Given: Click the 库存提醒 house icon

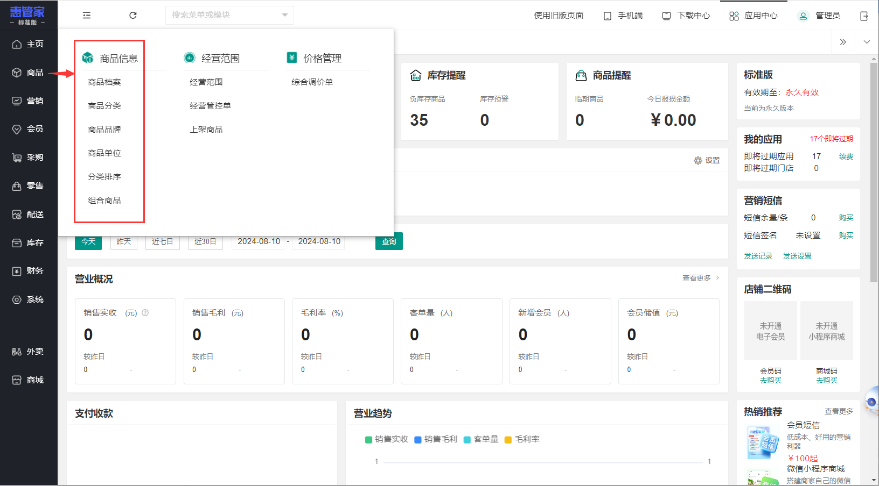Looking at the screenshot, I should click(416, 75).
